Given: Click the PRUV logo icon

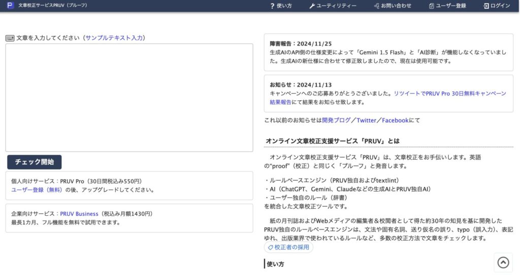Looking at the screenshot, I should pyautogui.click(x=10, y=5).
